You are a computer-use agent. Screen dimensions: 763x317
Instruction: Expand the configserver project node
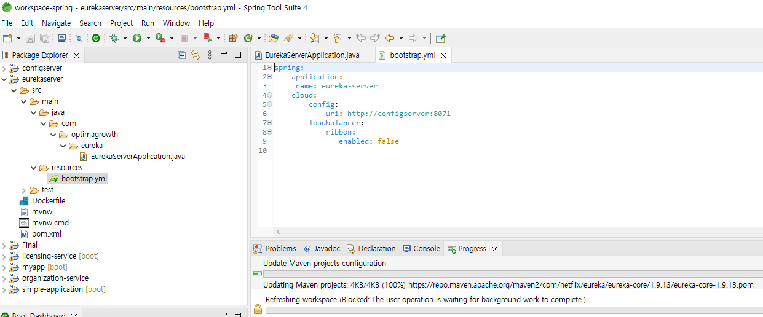tap(4, 68)
